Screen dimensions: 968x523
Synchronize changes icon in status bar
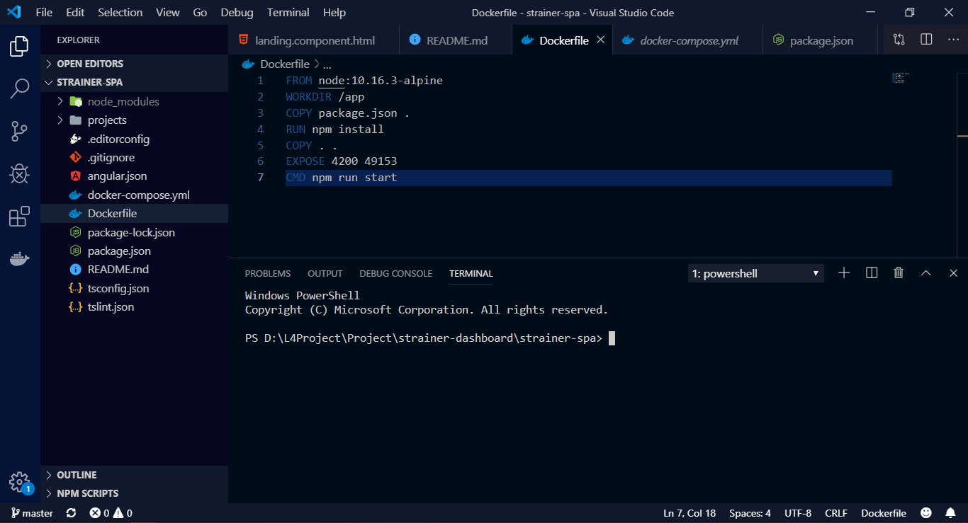[71, 513]
